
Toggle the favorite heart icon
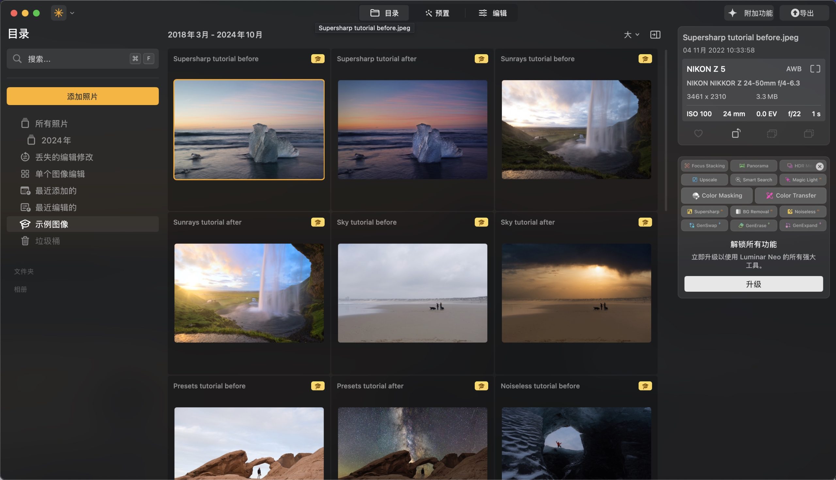point(698,133)
